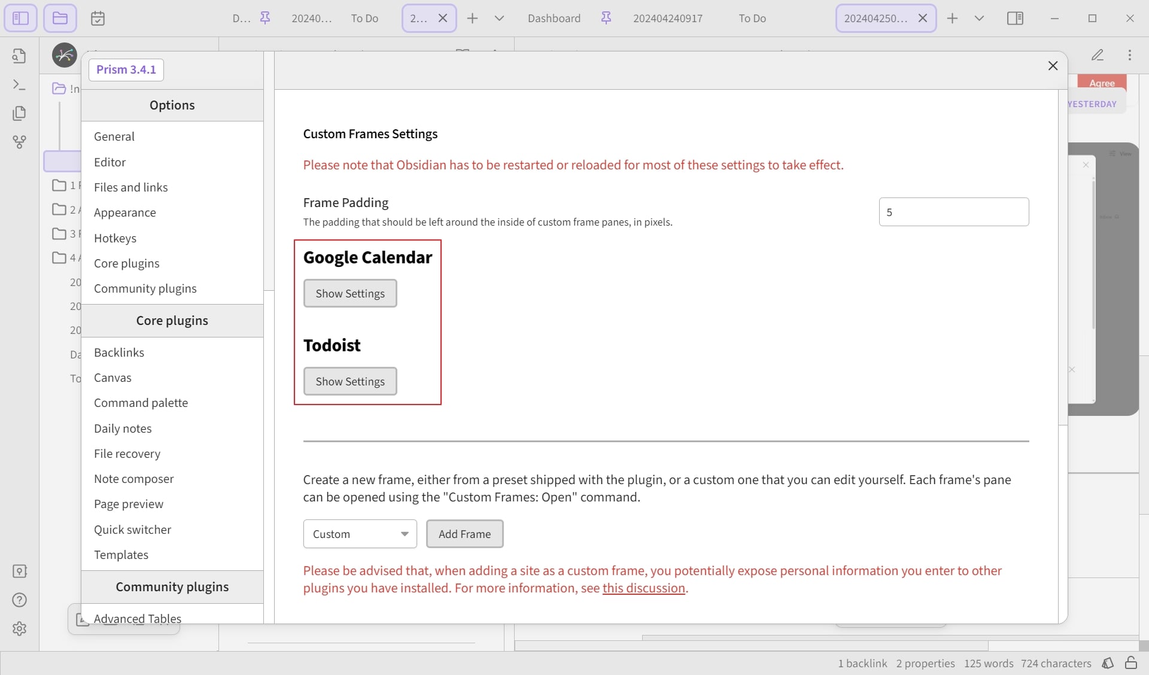This screenshot has width=1149, height=675.
Task: Click the edit pencil icon
Action: (x=1098, y=55)
